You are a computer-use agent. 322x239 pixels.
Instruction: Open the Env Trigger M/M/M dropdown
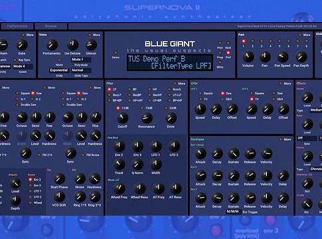233,212
